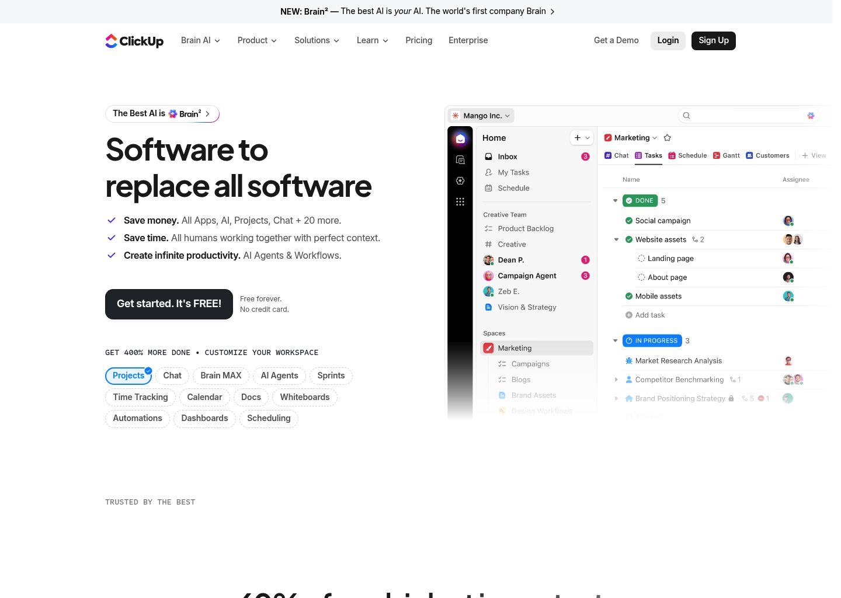The height and width of the screenshot is (598, 841).
Task: Click the Mango Inc. workspace logo
Action: [x=456, y=116]
